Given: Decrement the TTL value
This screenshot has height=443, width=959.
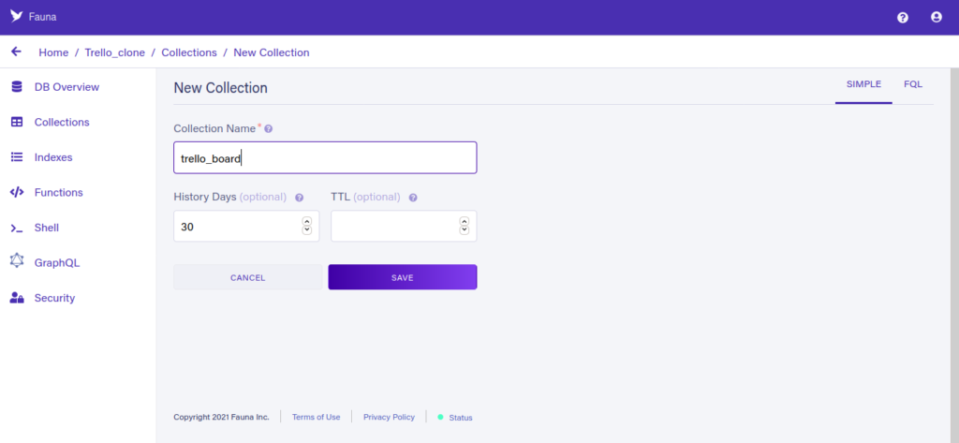Looking at the screenshot, I should (x=465, y=230).
